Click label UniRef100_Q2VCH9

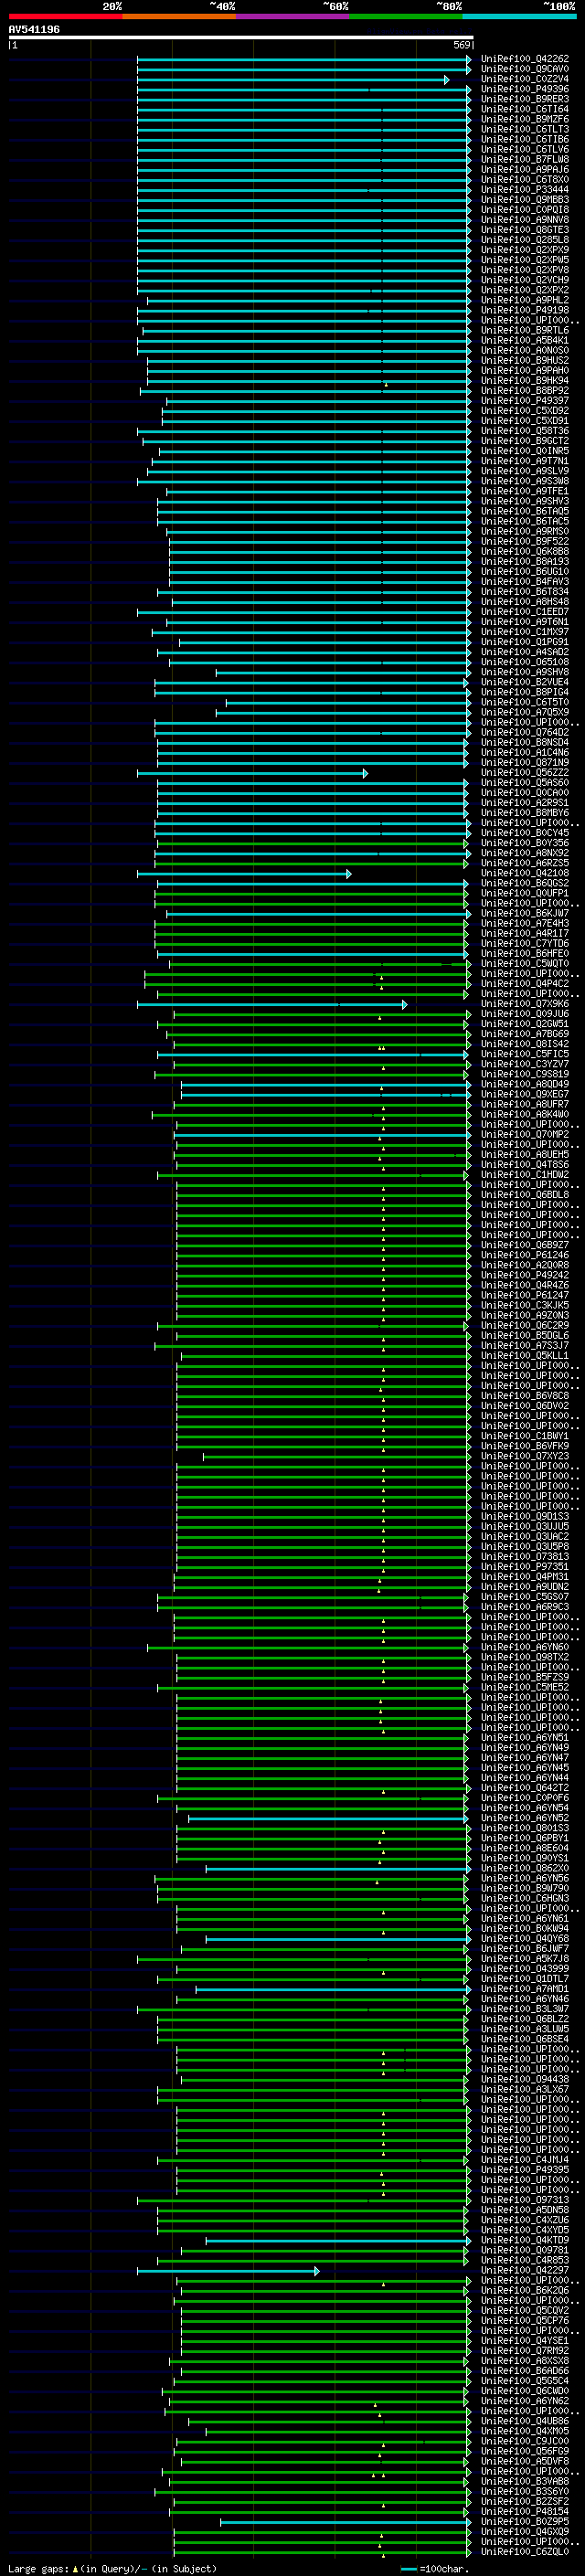(524, 280)
